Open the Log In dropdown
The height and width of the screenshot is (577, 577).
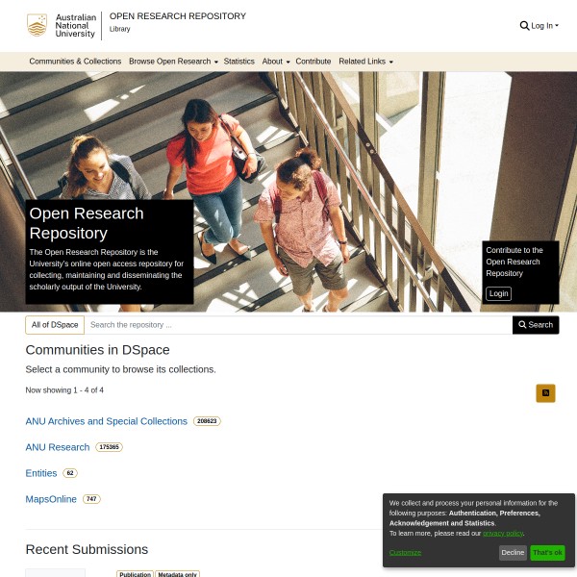coord(544,26)
